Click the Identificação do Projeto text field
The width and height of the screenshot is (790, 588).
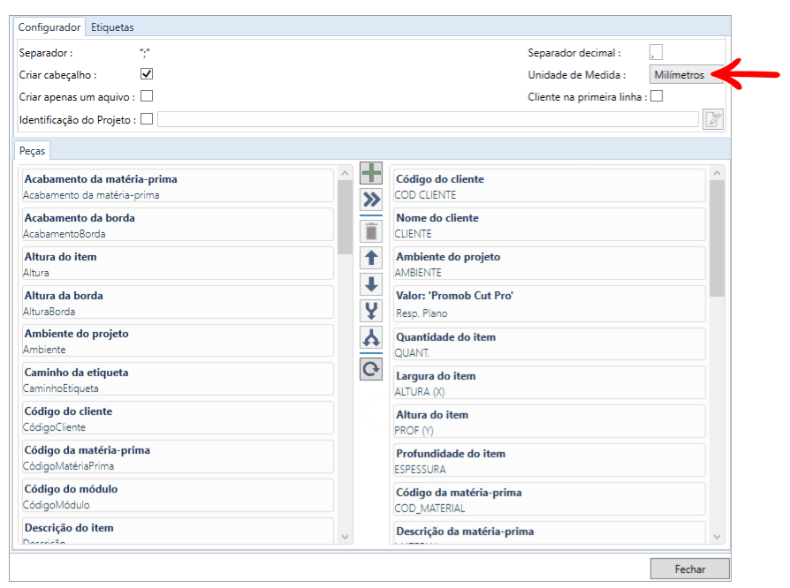click(428, 119)
